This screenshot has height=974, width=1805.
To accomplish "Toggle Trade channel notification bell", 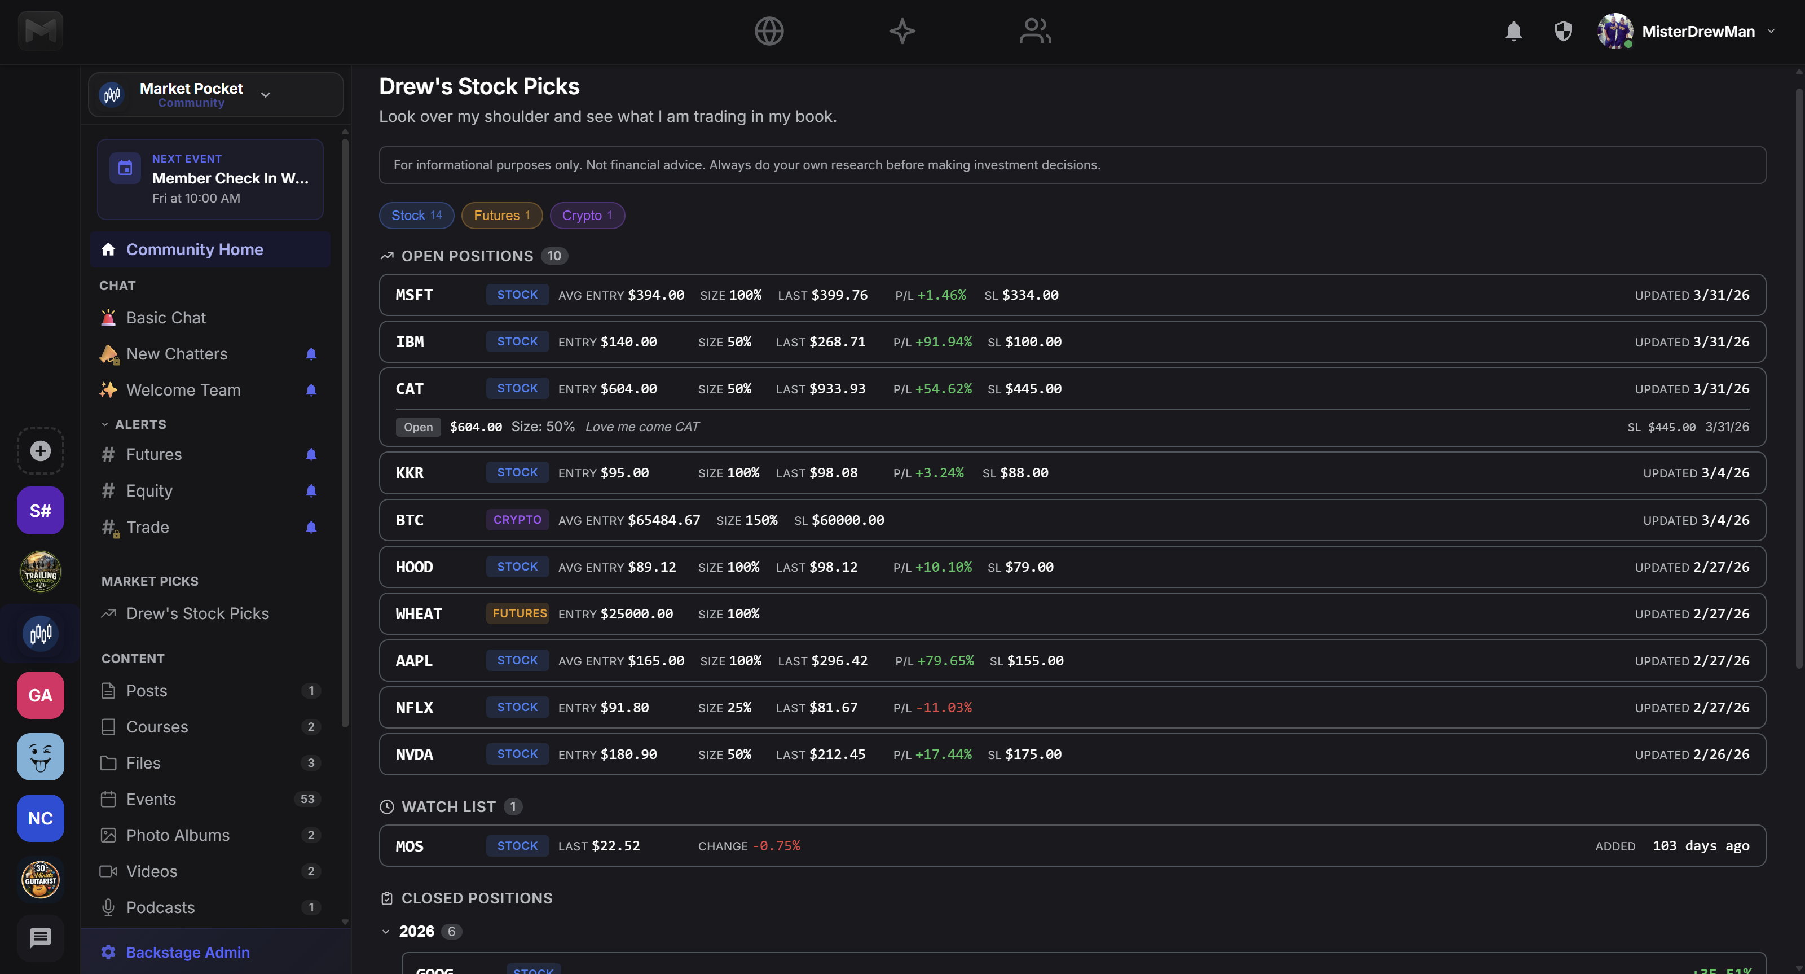I will [x=311, y=527].
